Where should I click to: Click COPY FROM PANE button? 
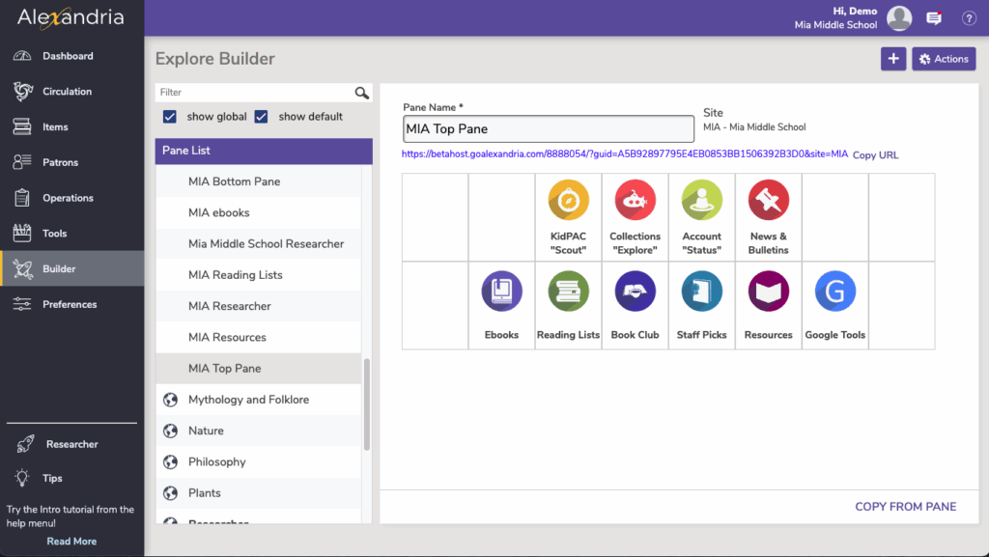point(905,507)
